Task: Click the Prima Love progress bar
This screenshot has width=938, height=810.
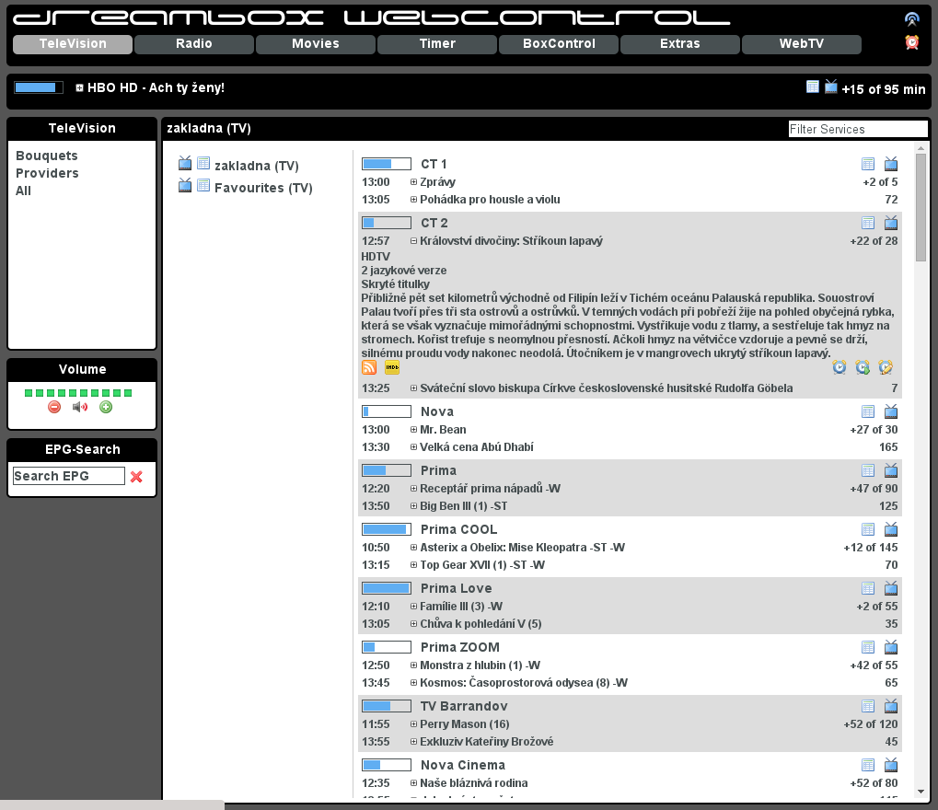Action: click(387, 588)
